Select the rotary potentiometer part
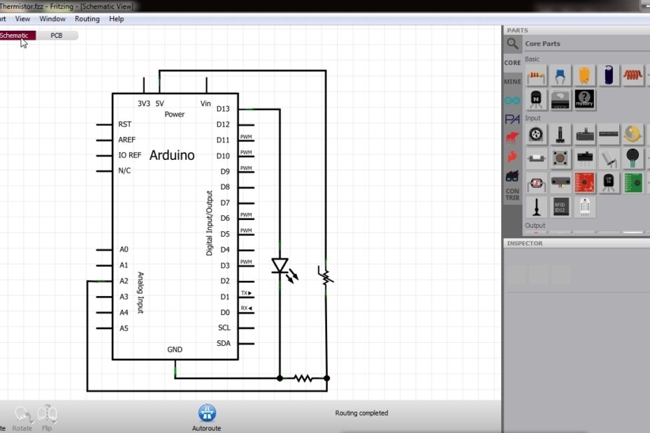The width and height of the screenshot is (650, 433). pos(535,134)
